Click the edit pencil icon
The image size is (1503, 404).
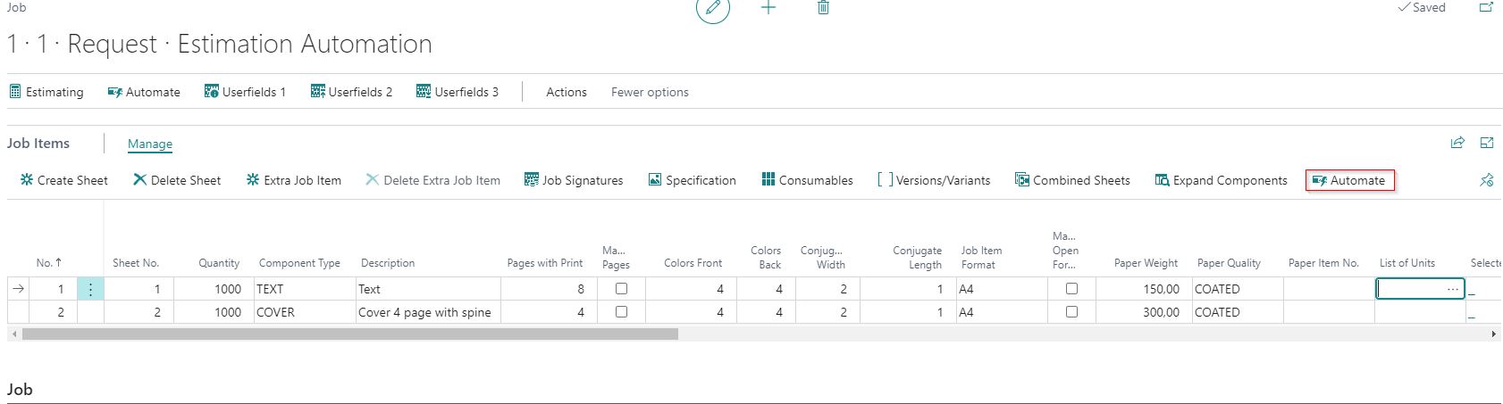pos(712,8)
